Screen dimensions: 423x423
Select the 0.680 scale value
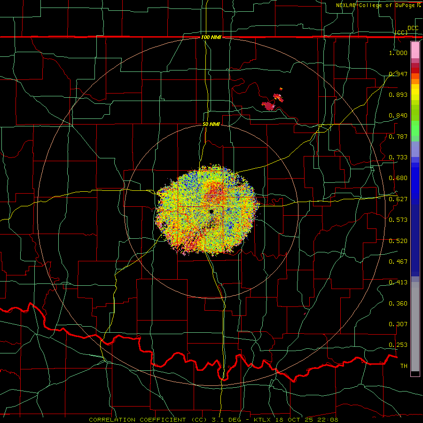click(398, 178)
